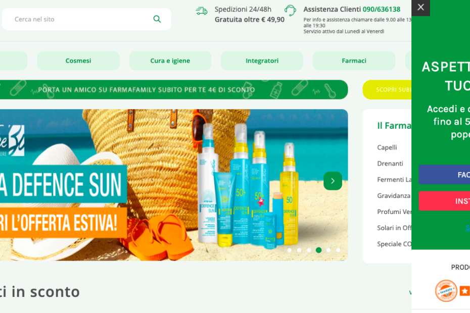Open the Fermenti Lattici link
This screenshot has width=470, height=313.
(394, 180)
